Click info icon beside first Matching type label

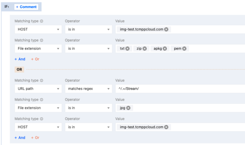[42, 21]
